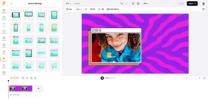Open the Templates sidebar panel

(x=4, y=11)
